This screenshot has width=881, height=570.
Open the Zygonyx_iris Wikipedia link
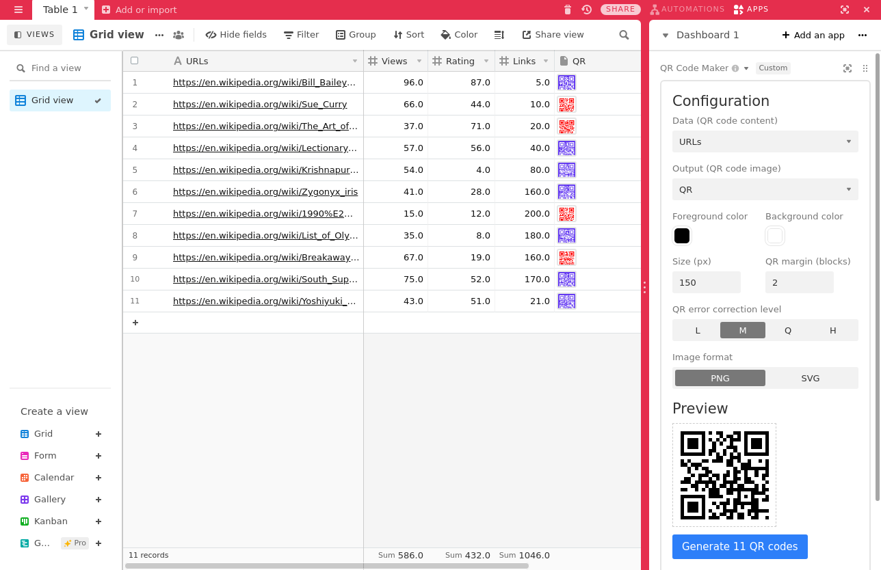coord(265,192)
